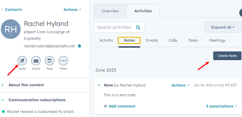The image size is (242, 117).
Task: Click the Note compose icon
Action: pyautogui.click(x=22, y=61)
